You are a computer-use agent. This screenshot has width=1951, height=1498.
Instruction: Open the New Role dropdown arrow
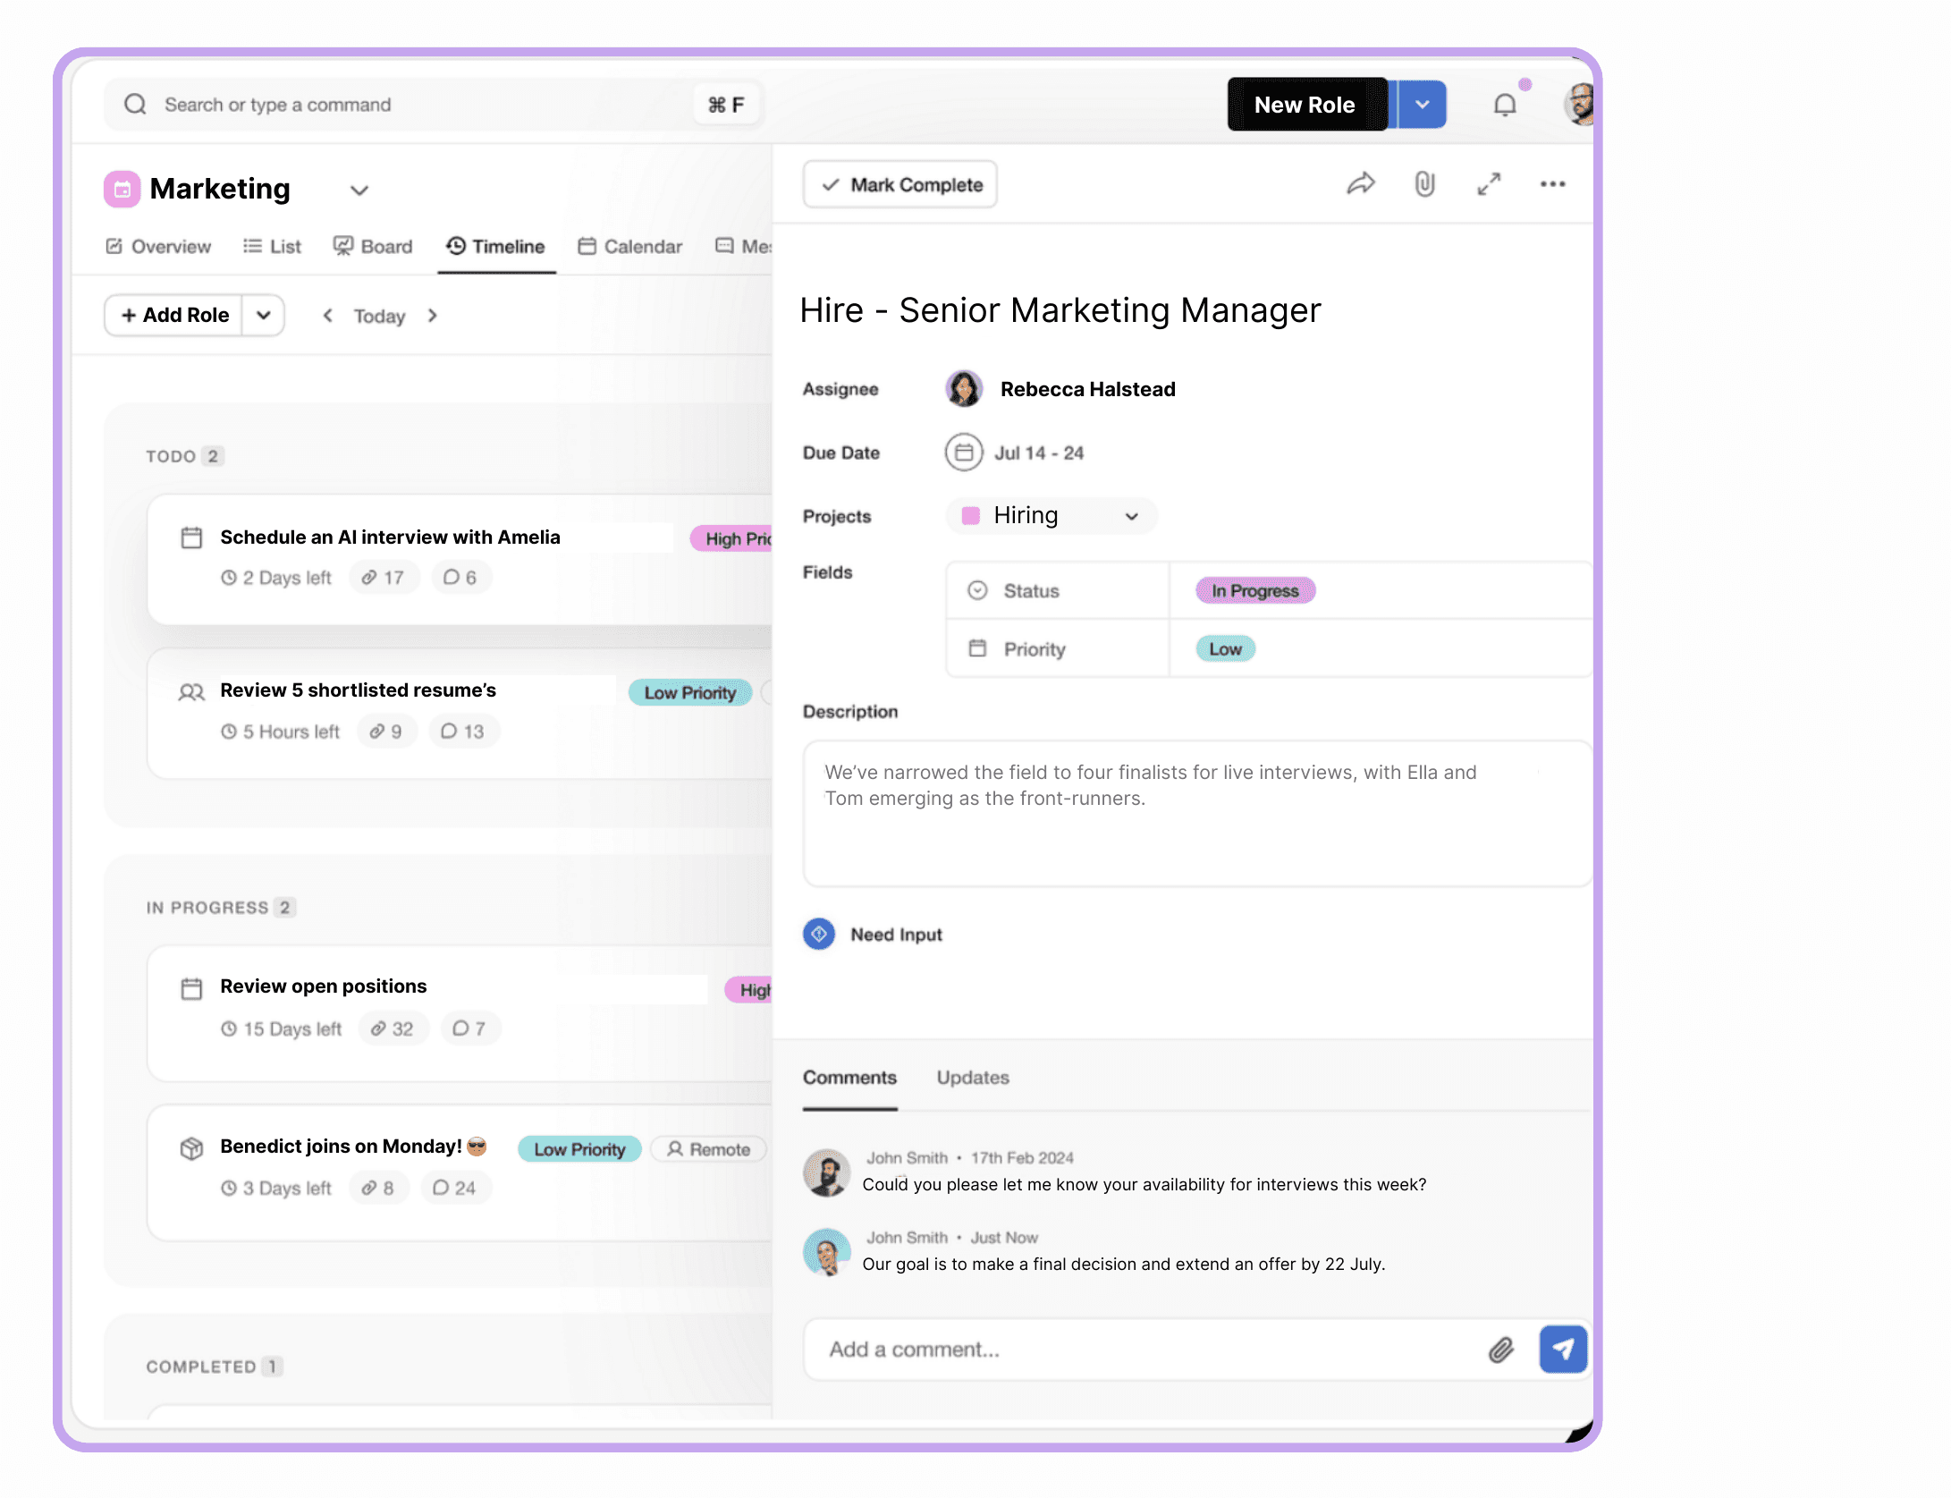(1422, 105)
